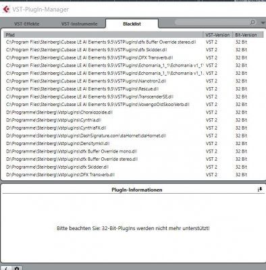
Task: Select D:\Programme dfx Buffer Override stereo.dll row
Action: (x=133, y=159)
